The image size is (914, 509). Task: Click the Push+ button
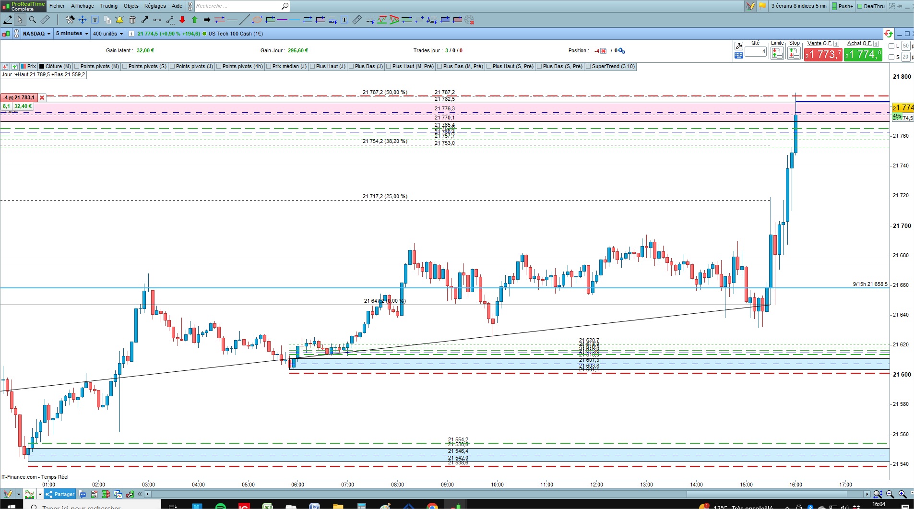843,6
